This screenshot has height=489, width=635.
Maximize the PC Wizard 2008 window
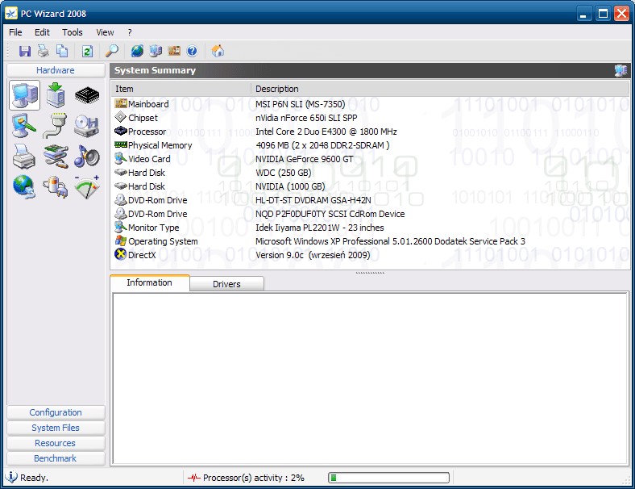coord(603,14)
